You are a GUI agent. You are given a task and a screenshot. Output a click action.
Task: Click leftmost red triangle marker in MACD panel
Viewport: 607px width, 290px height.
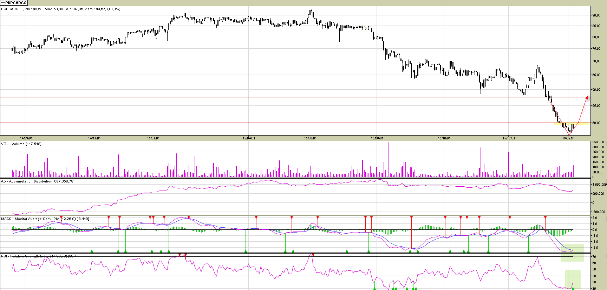tap(61, 217)
